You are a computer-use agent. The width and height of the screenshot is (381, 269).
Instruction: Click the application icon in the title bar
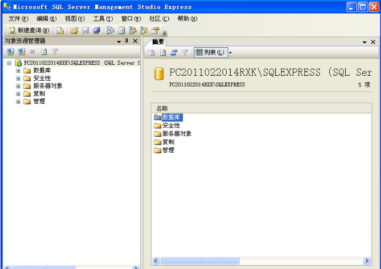click(x=7, y=7)
